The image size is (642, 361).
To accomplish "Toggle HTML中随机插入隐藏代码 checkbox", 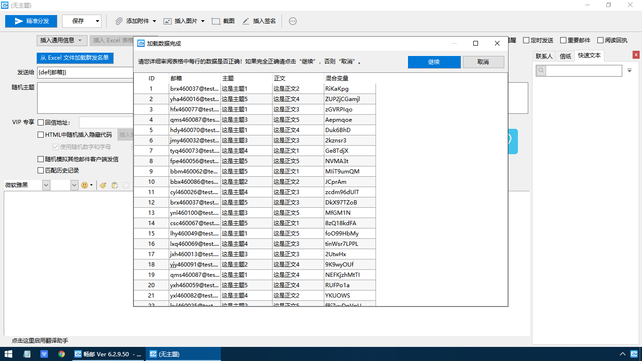I will tap(41, 135).
